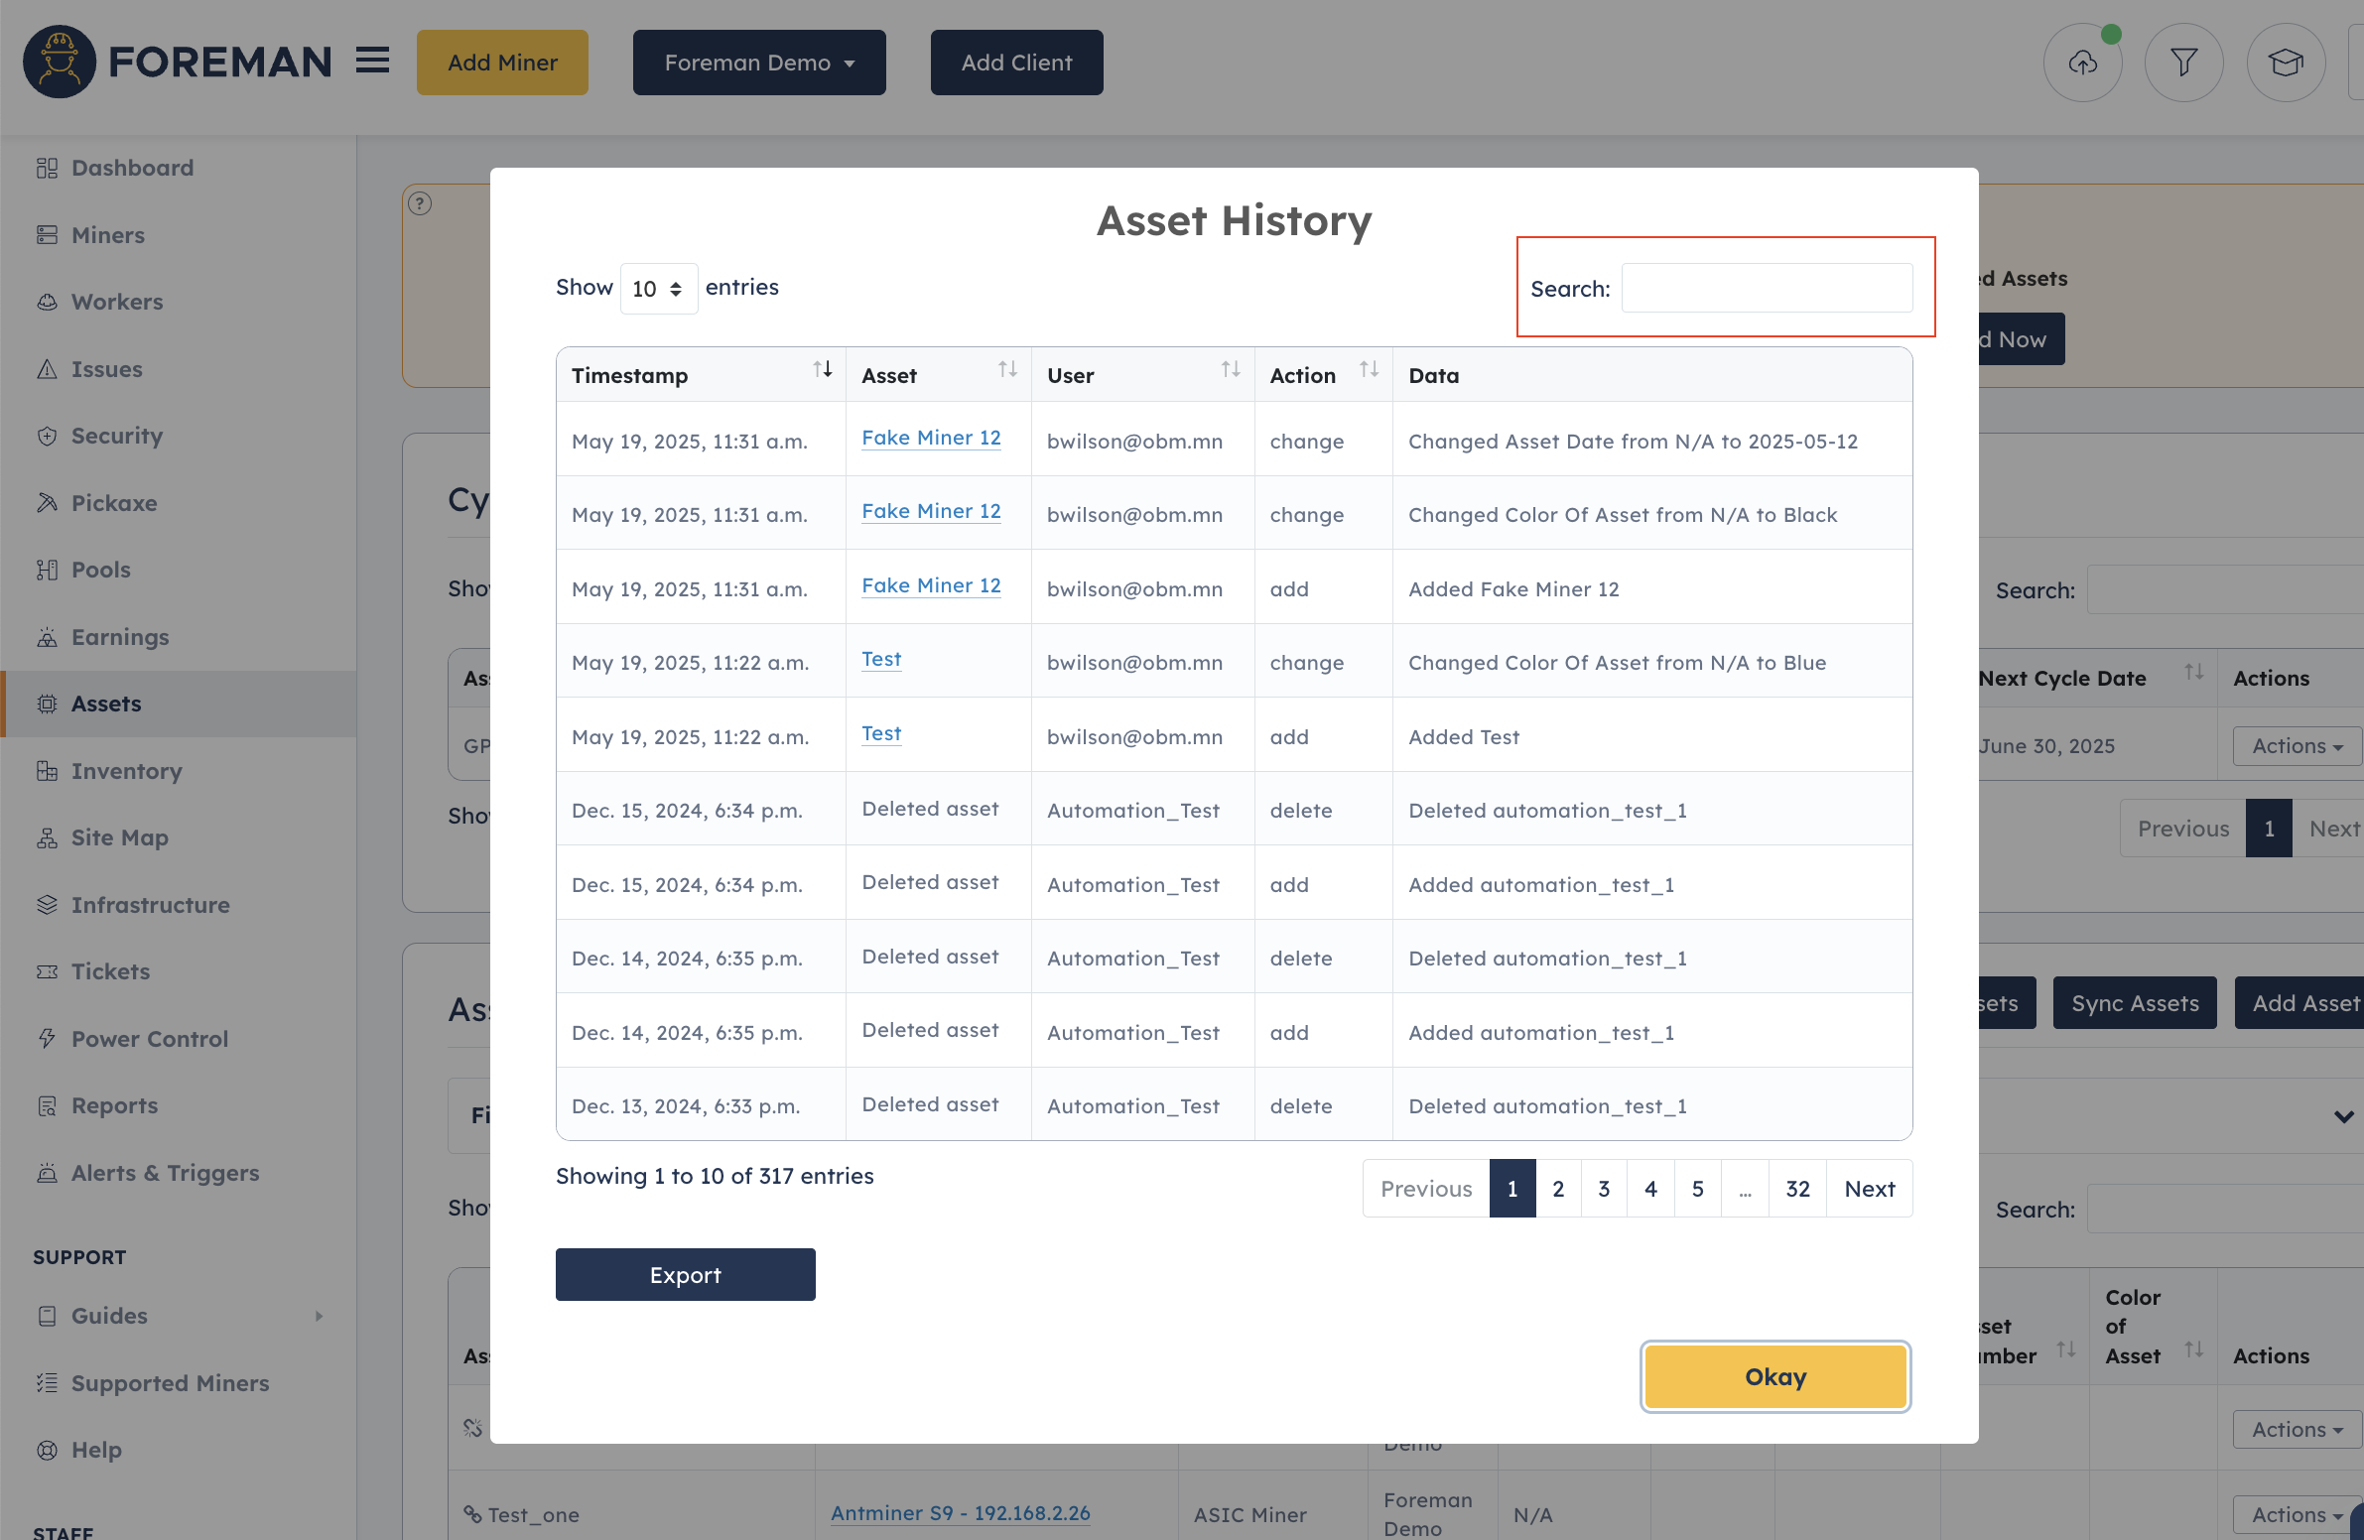Export the asset history data
Image resolution: width=2364 pixels, height=1540 pixels.
[x=685, y=1274]
